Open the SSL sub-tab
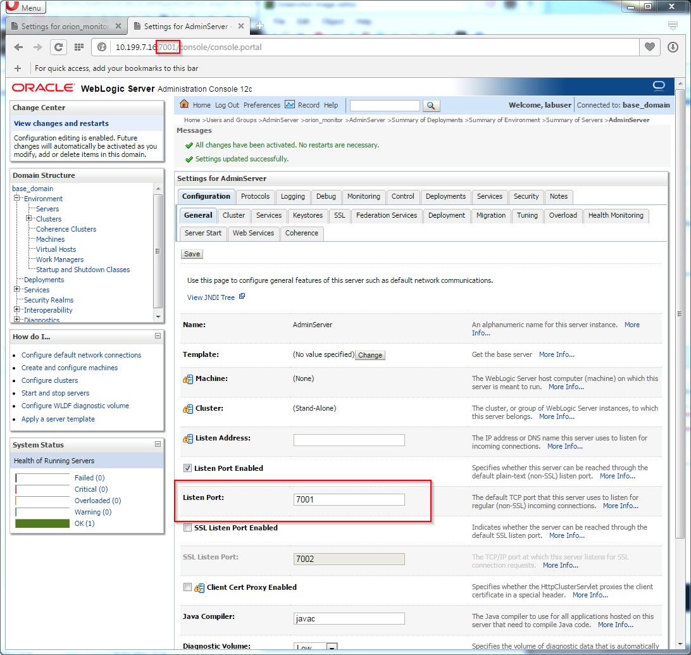 click(x=339, y=216)
